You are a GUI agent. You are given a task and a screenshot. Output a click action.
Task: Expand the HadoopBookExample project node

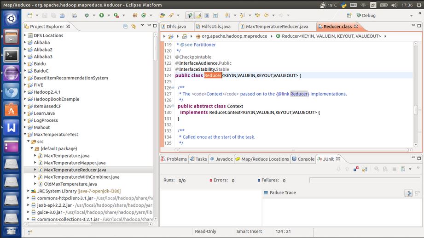tap(25, 99)
